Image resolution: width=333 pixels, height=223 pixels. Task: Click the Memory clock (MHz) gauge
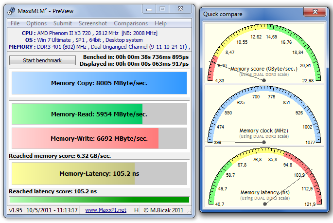click(264, 115)
